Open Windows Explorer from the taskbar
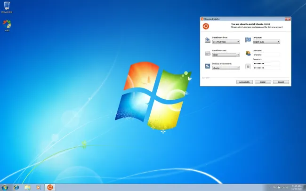This screenshot has height=191, width=306. click(x=27, y=188)
